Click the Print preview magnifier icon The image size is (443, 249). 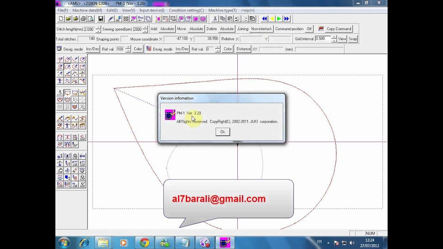[91, 19]
